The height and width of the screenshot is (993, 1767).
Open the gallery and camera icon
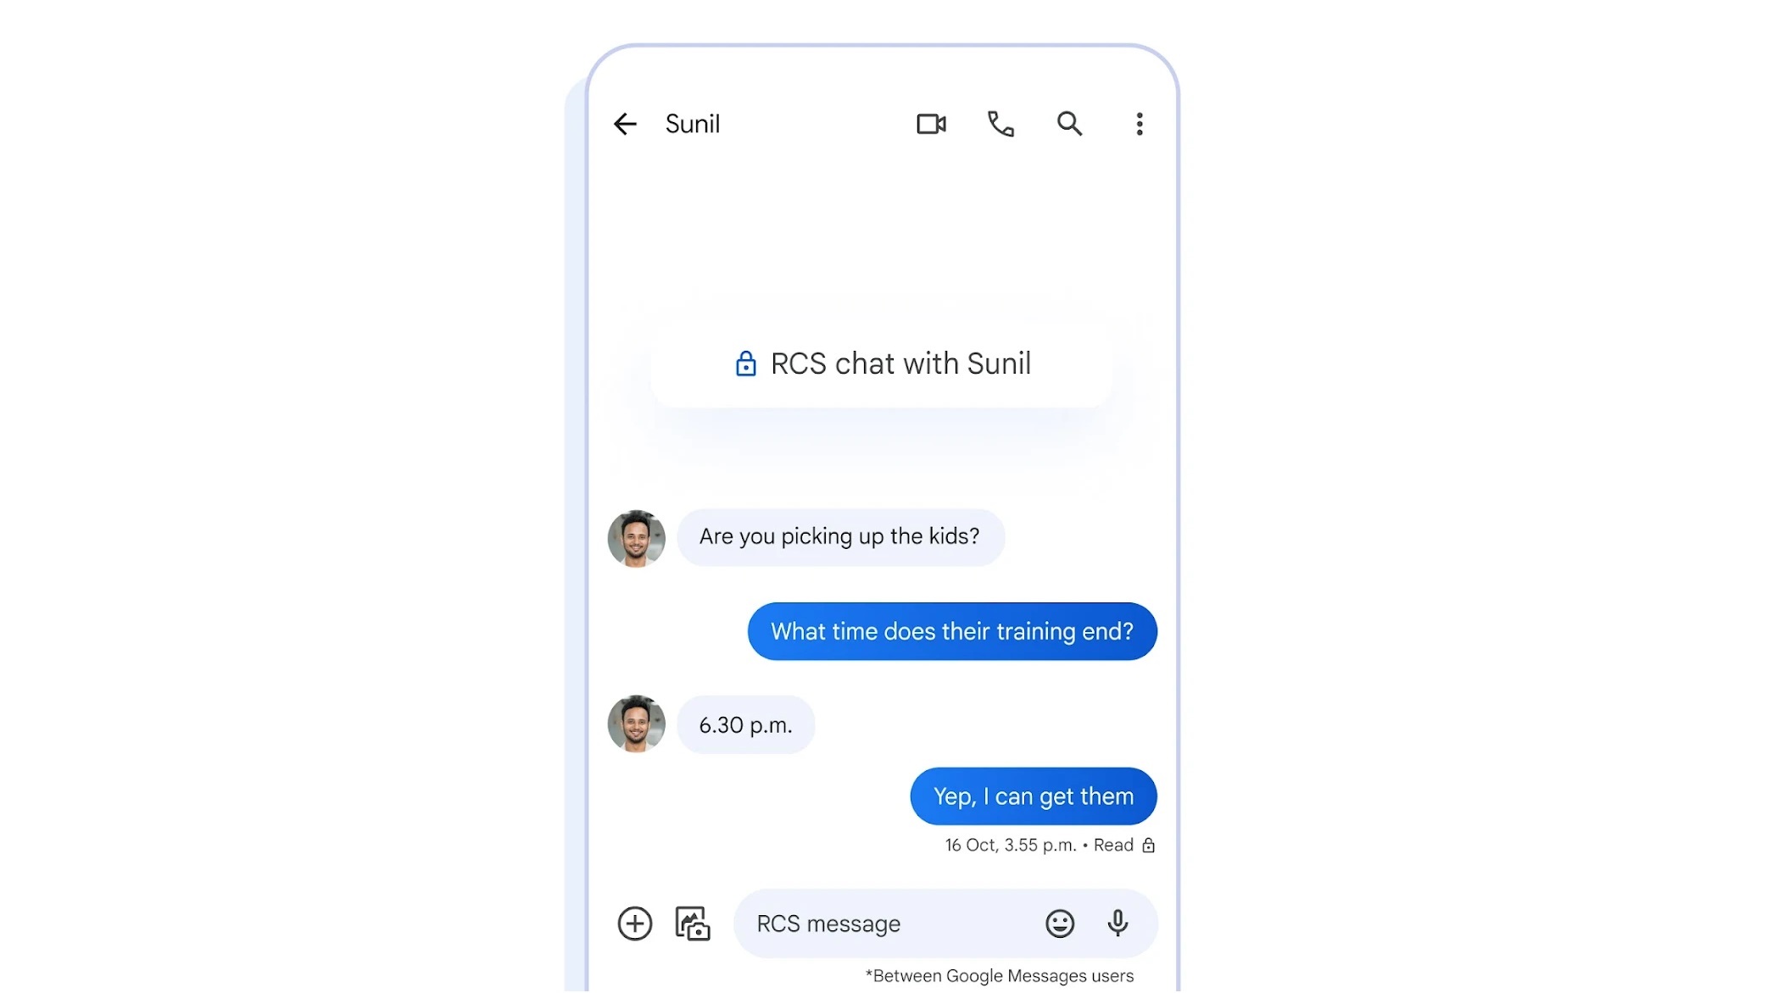pos(693,924)
